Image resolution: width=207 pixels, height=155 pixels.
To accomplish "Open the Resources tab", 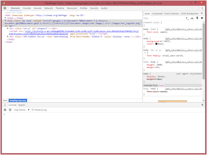I will click(72, 8).
